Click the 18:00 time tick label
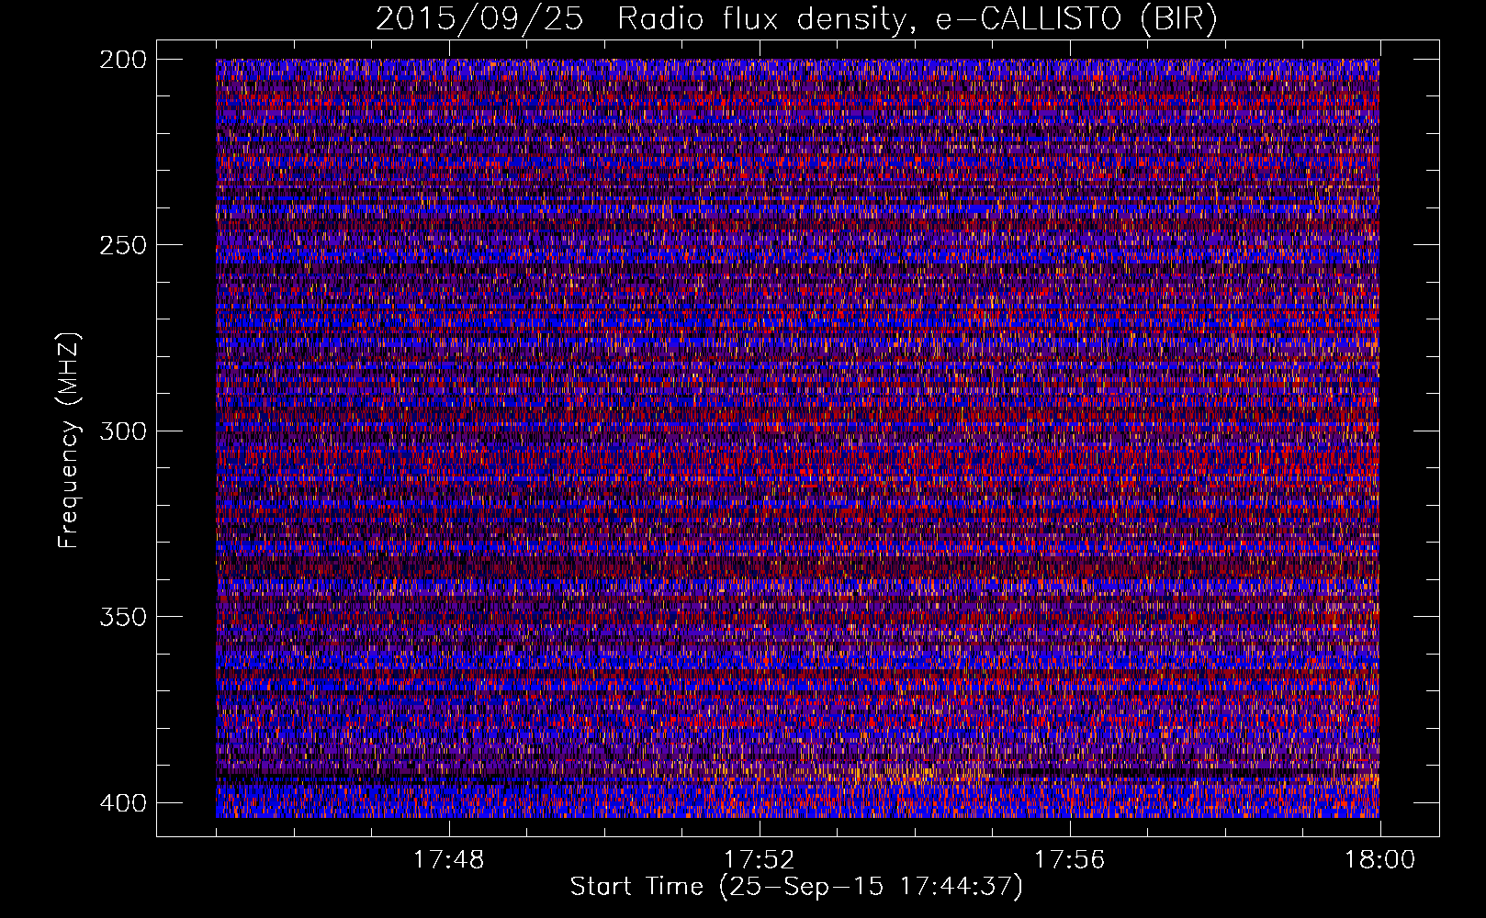1486x918 pixels. pos(1380,860)
